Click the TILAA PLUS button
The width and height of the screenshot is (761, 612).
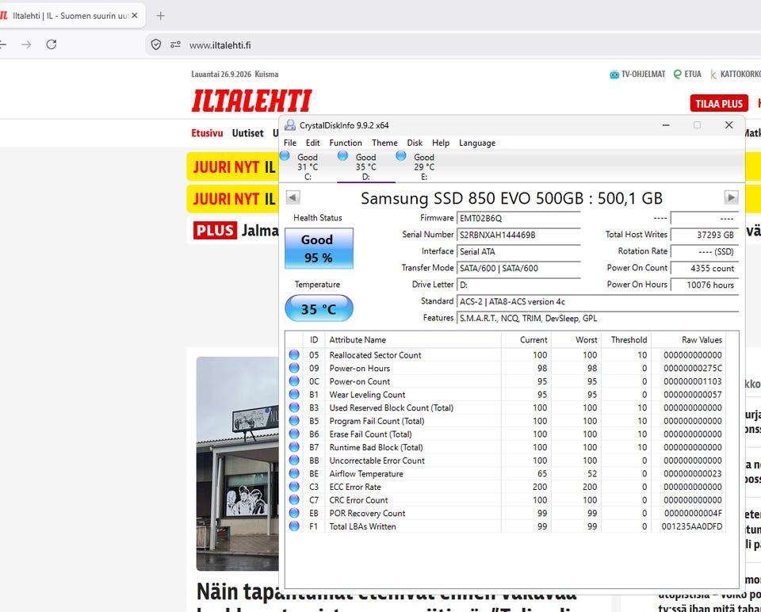[719, 103]
